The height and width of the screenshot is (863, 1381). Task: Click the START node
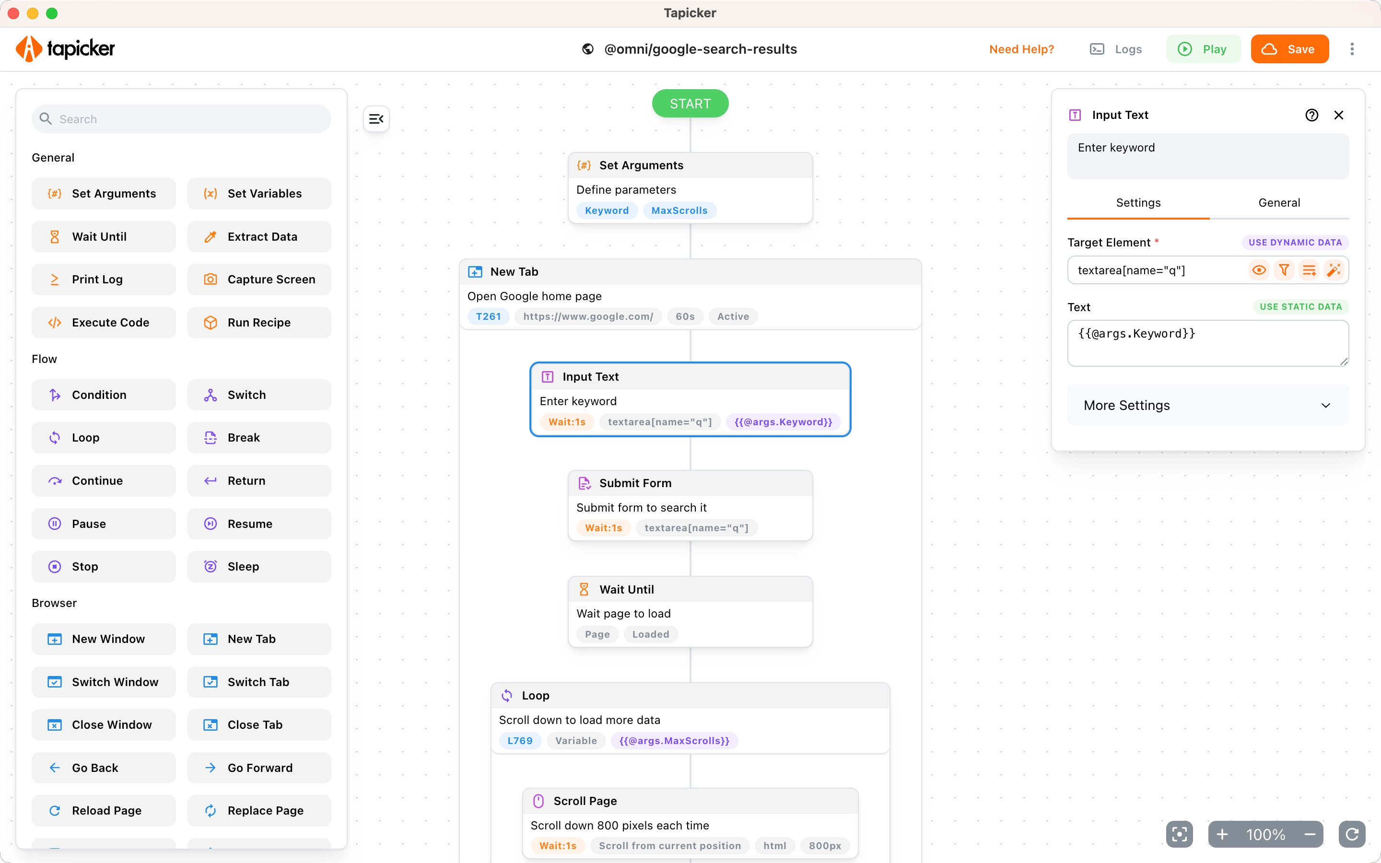[x=690, y=103]
